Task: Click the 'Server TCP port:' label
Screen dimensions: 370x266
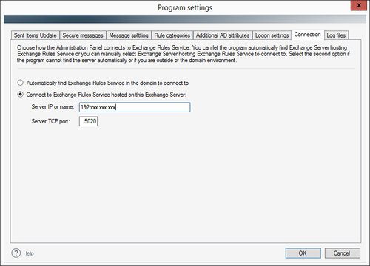Action: [50, 121]
